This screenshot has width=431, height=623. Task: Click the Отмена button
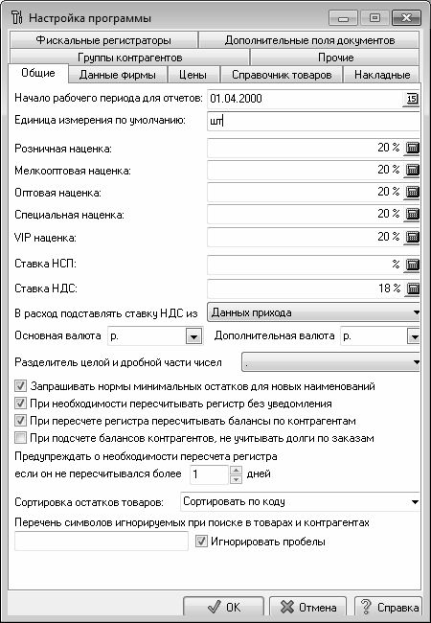(308, 607)
